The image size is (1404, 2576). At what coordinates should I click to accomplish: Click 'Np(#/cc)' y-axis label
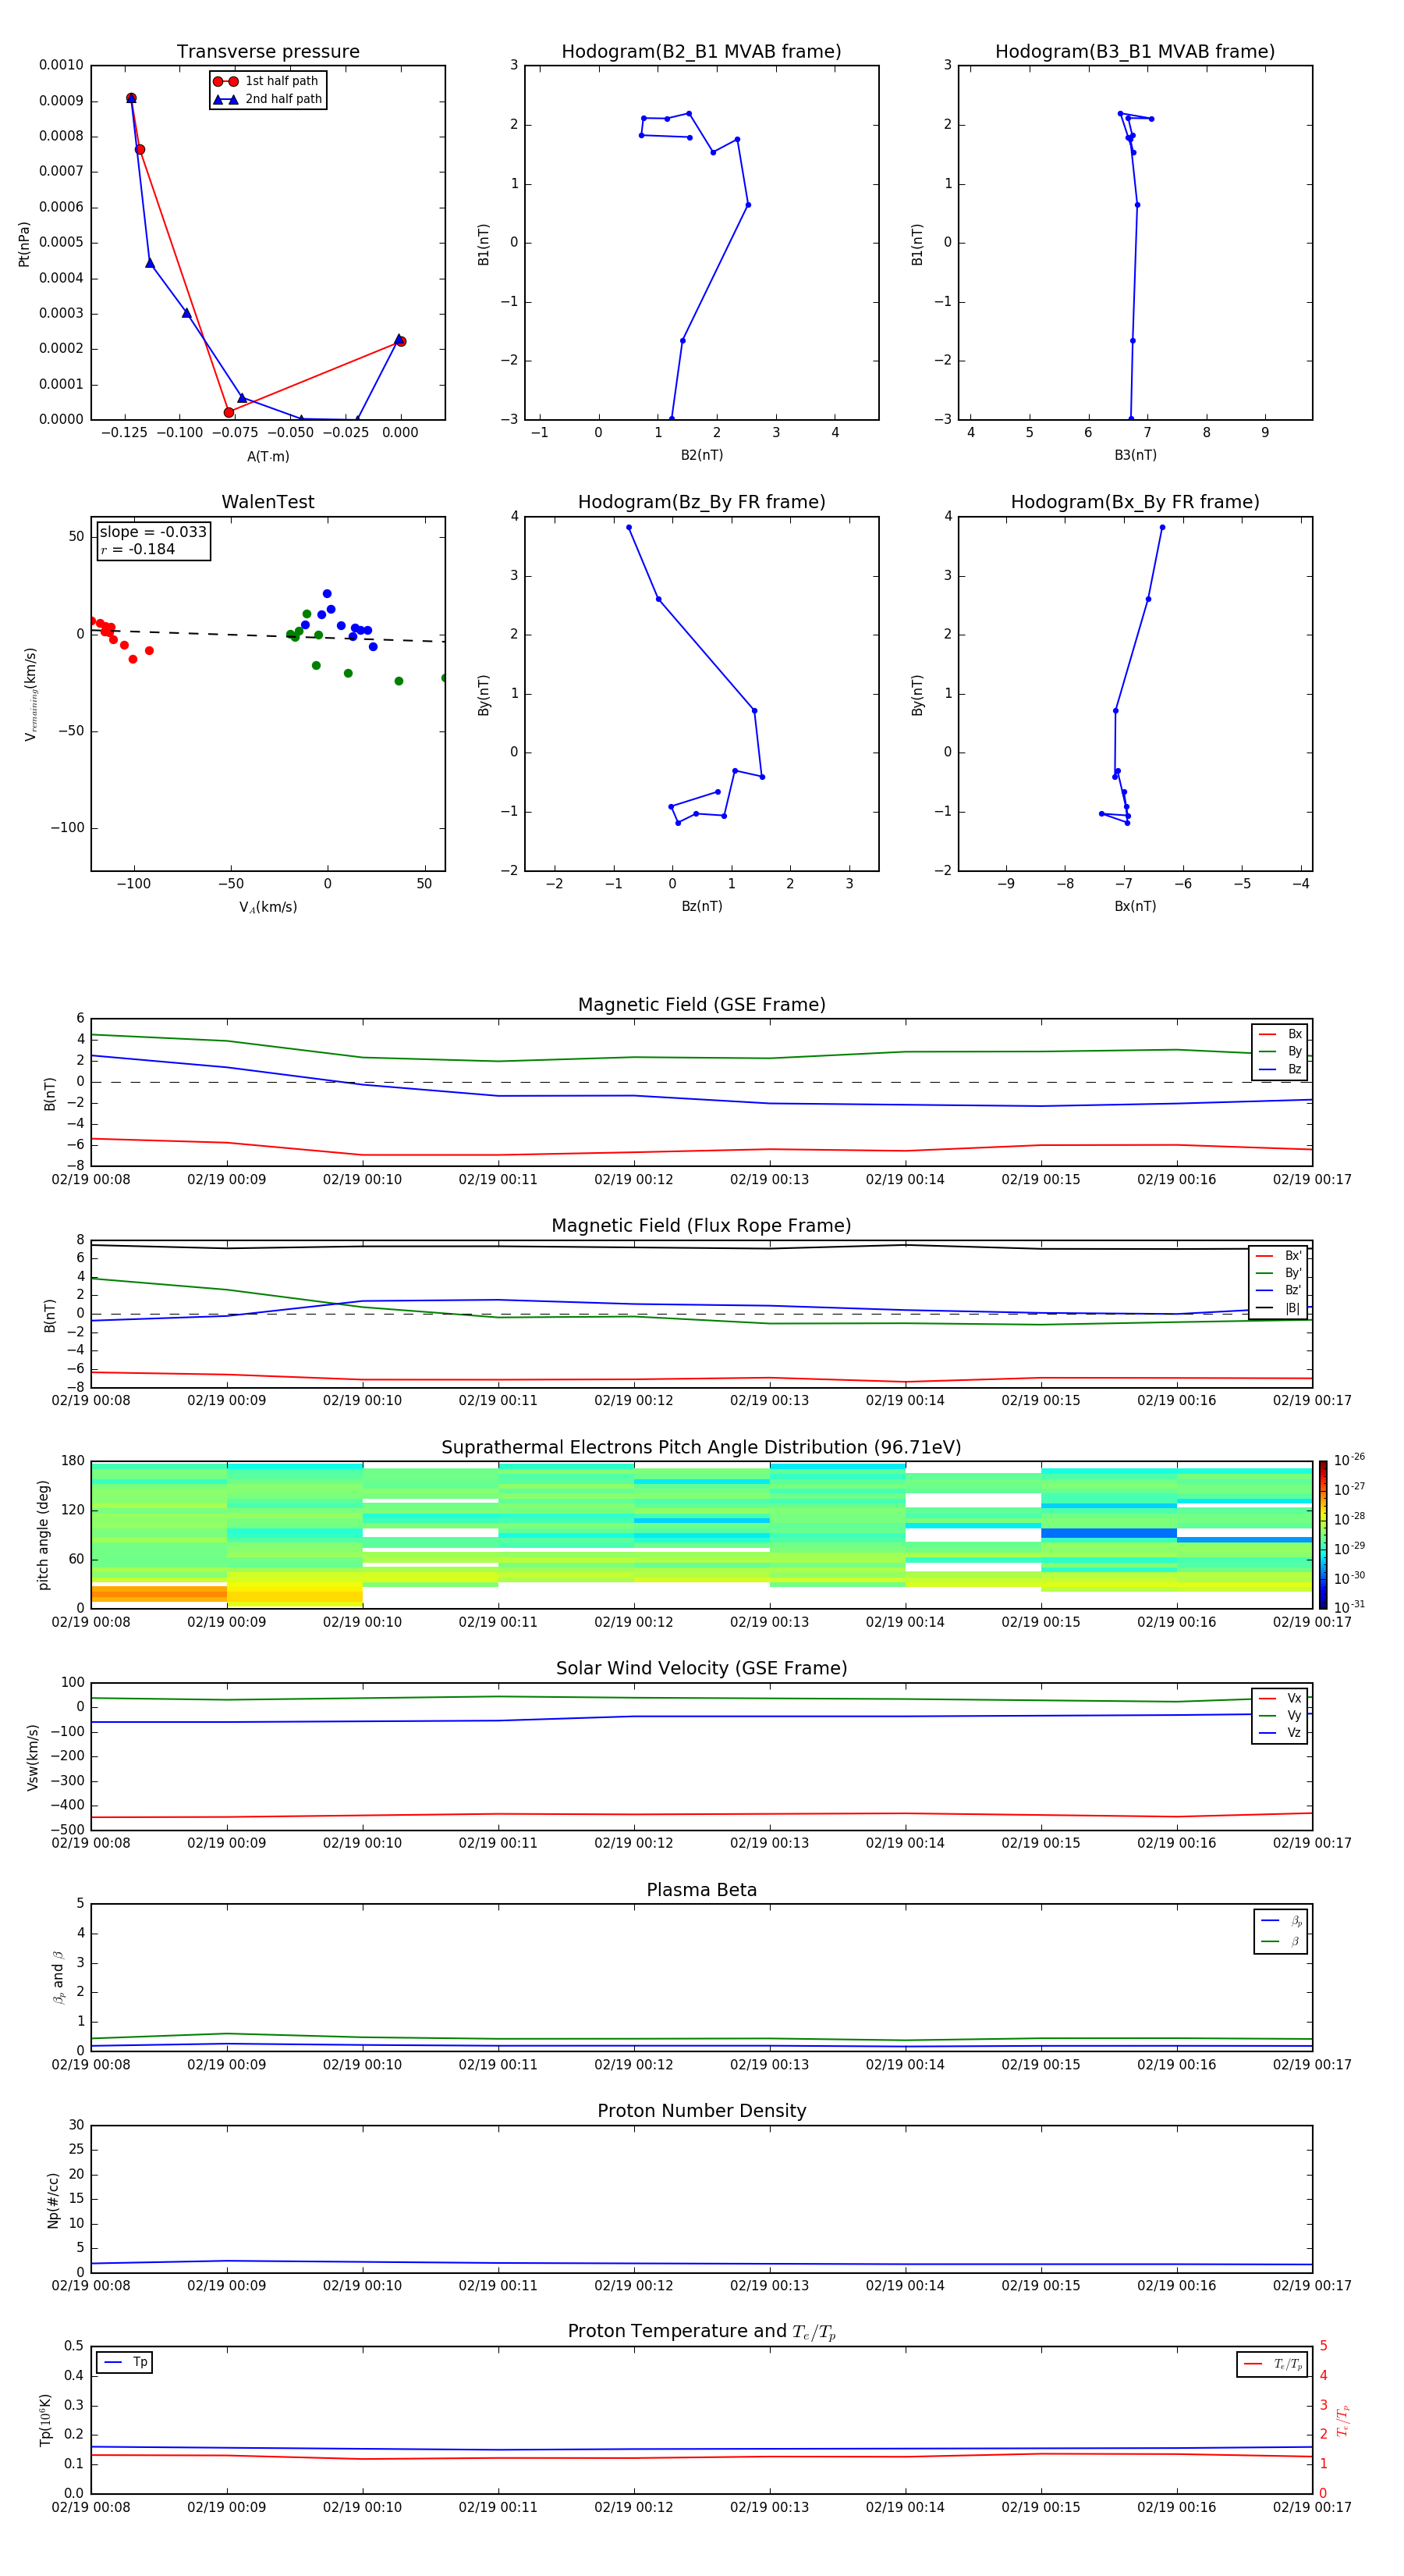pyautogui.click(x=53, y=2200)
